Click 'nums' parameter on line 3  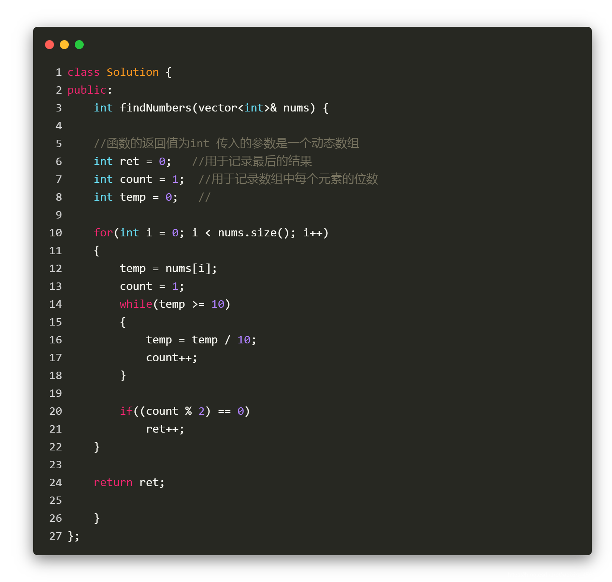coord(297,108)
